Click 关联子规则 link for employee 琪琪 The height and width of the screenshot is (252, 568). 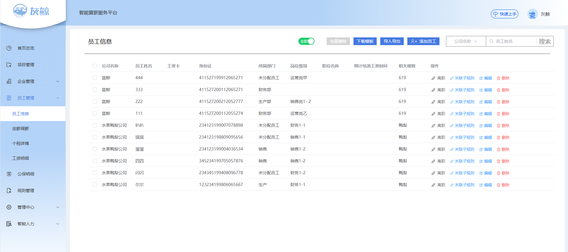[462, 137]
